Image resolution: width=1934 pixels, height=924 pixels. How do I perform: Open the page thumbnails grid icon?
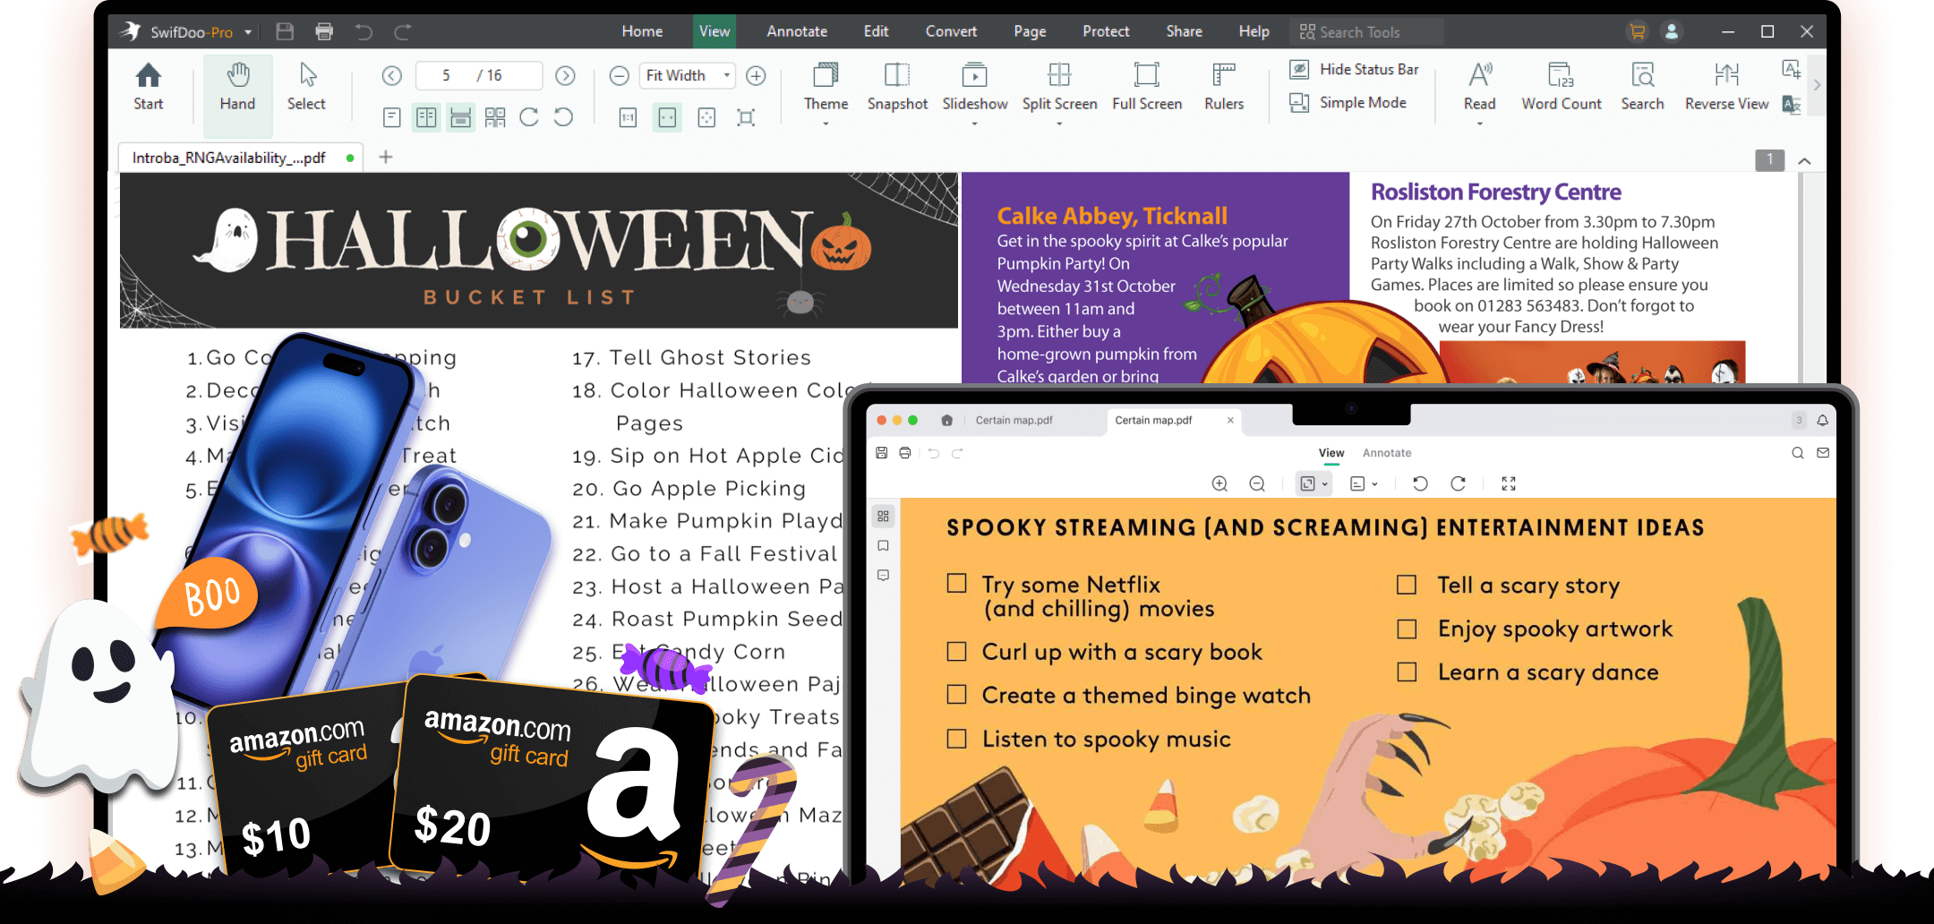[495, 117]
